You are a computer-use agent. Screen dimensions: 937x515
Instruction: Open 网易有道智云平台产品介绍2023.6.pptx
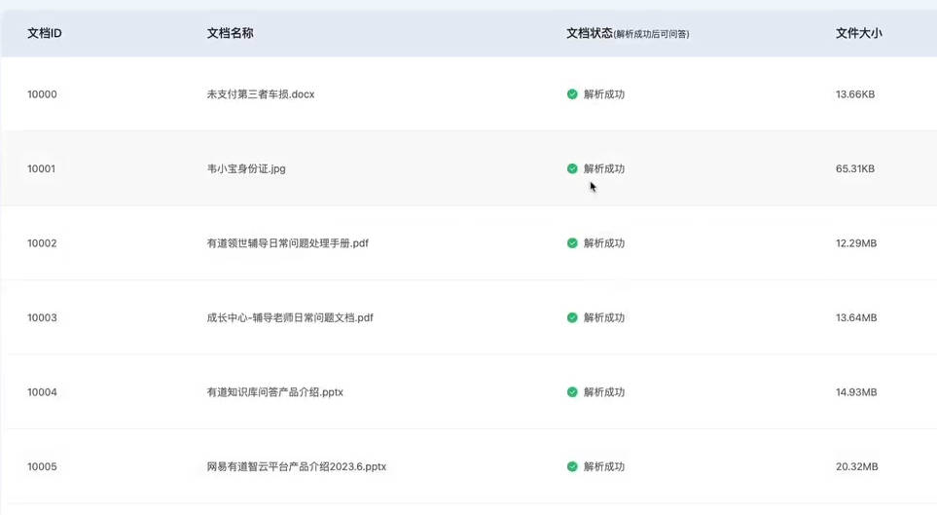coord(297,466)
